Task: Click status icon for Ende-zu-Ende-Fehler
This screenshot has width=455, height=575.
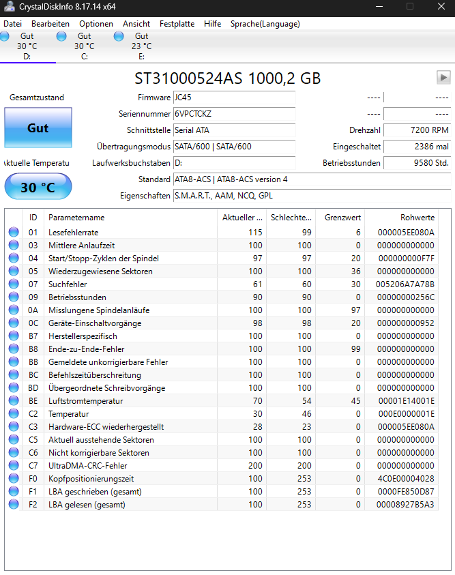Action: coord(14,349)
